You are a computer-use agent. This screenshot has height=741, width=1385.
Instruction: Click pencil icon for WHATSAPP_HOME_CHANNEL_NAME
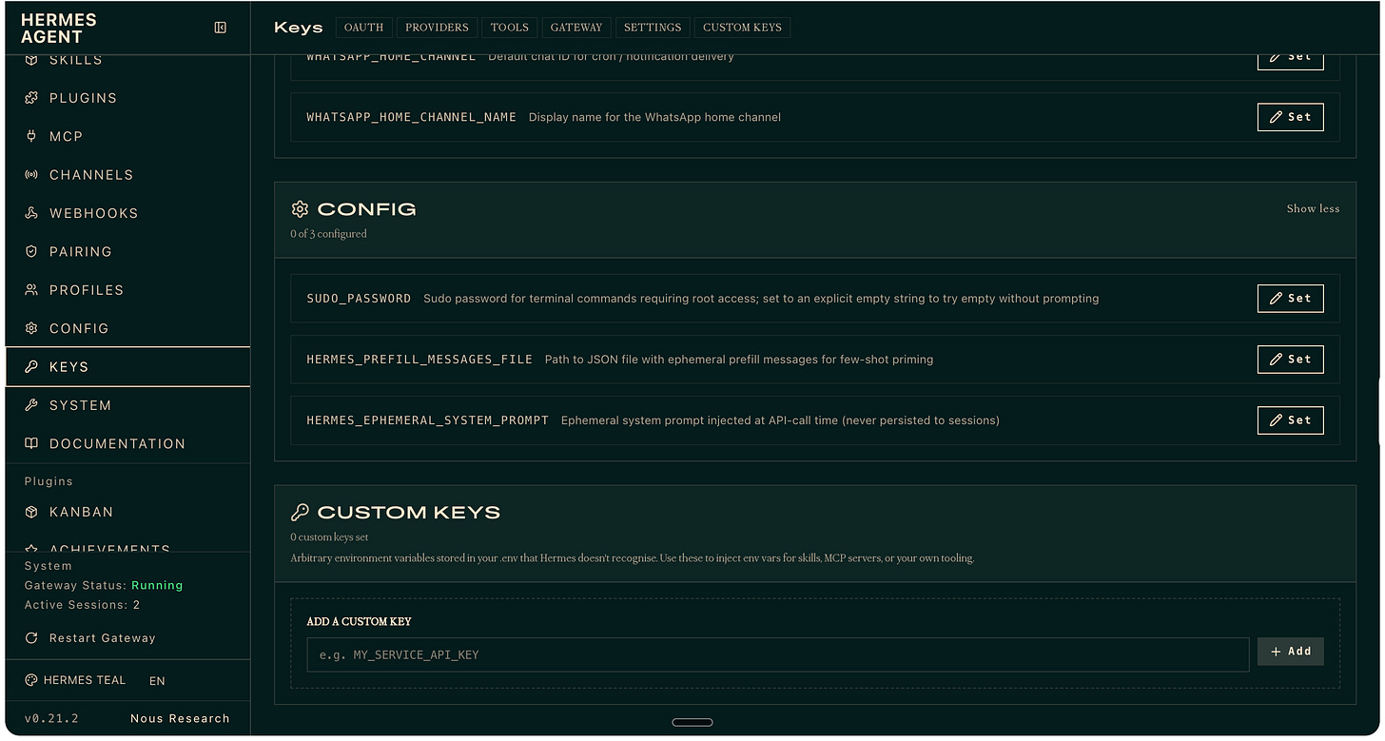click(1277, 117)
